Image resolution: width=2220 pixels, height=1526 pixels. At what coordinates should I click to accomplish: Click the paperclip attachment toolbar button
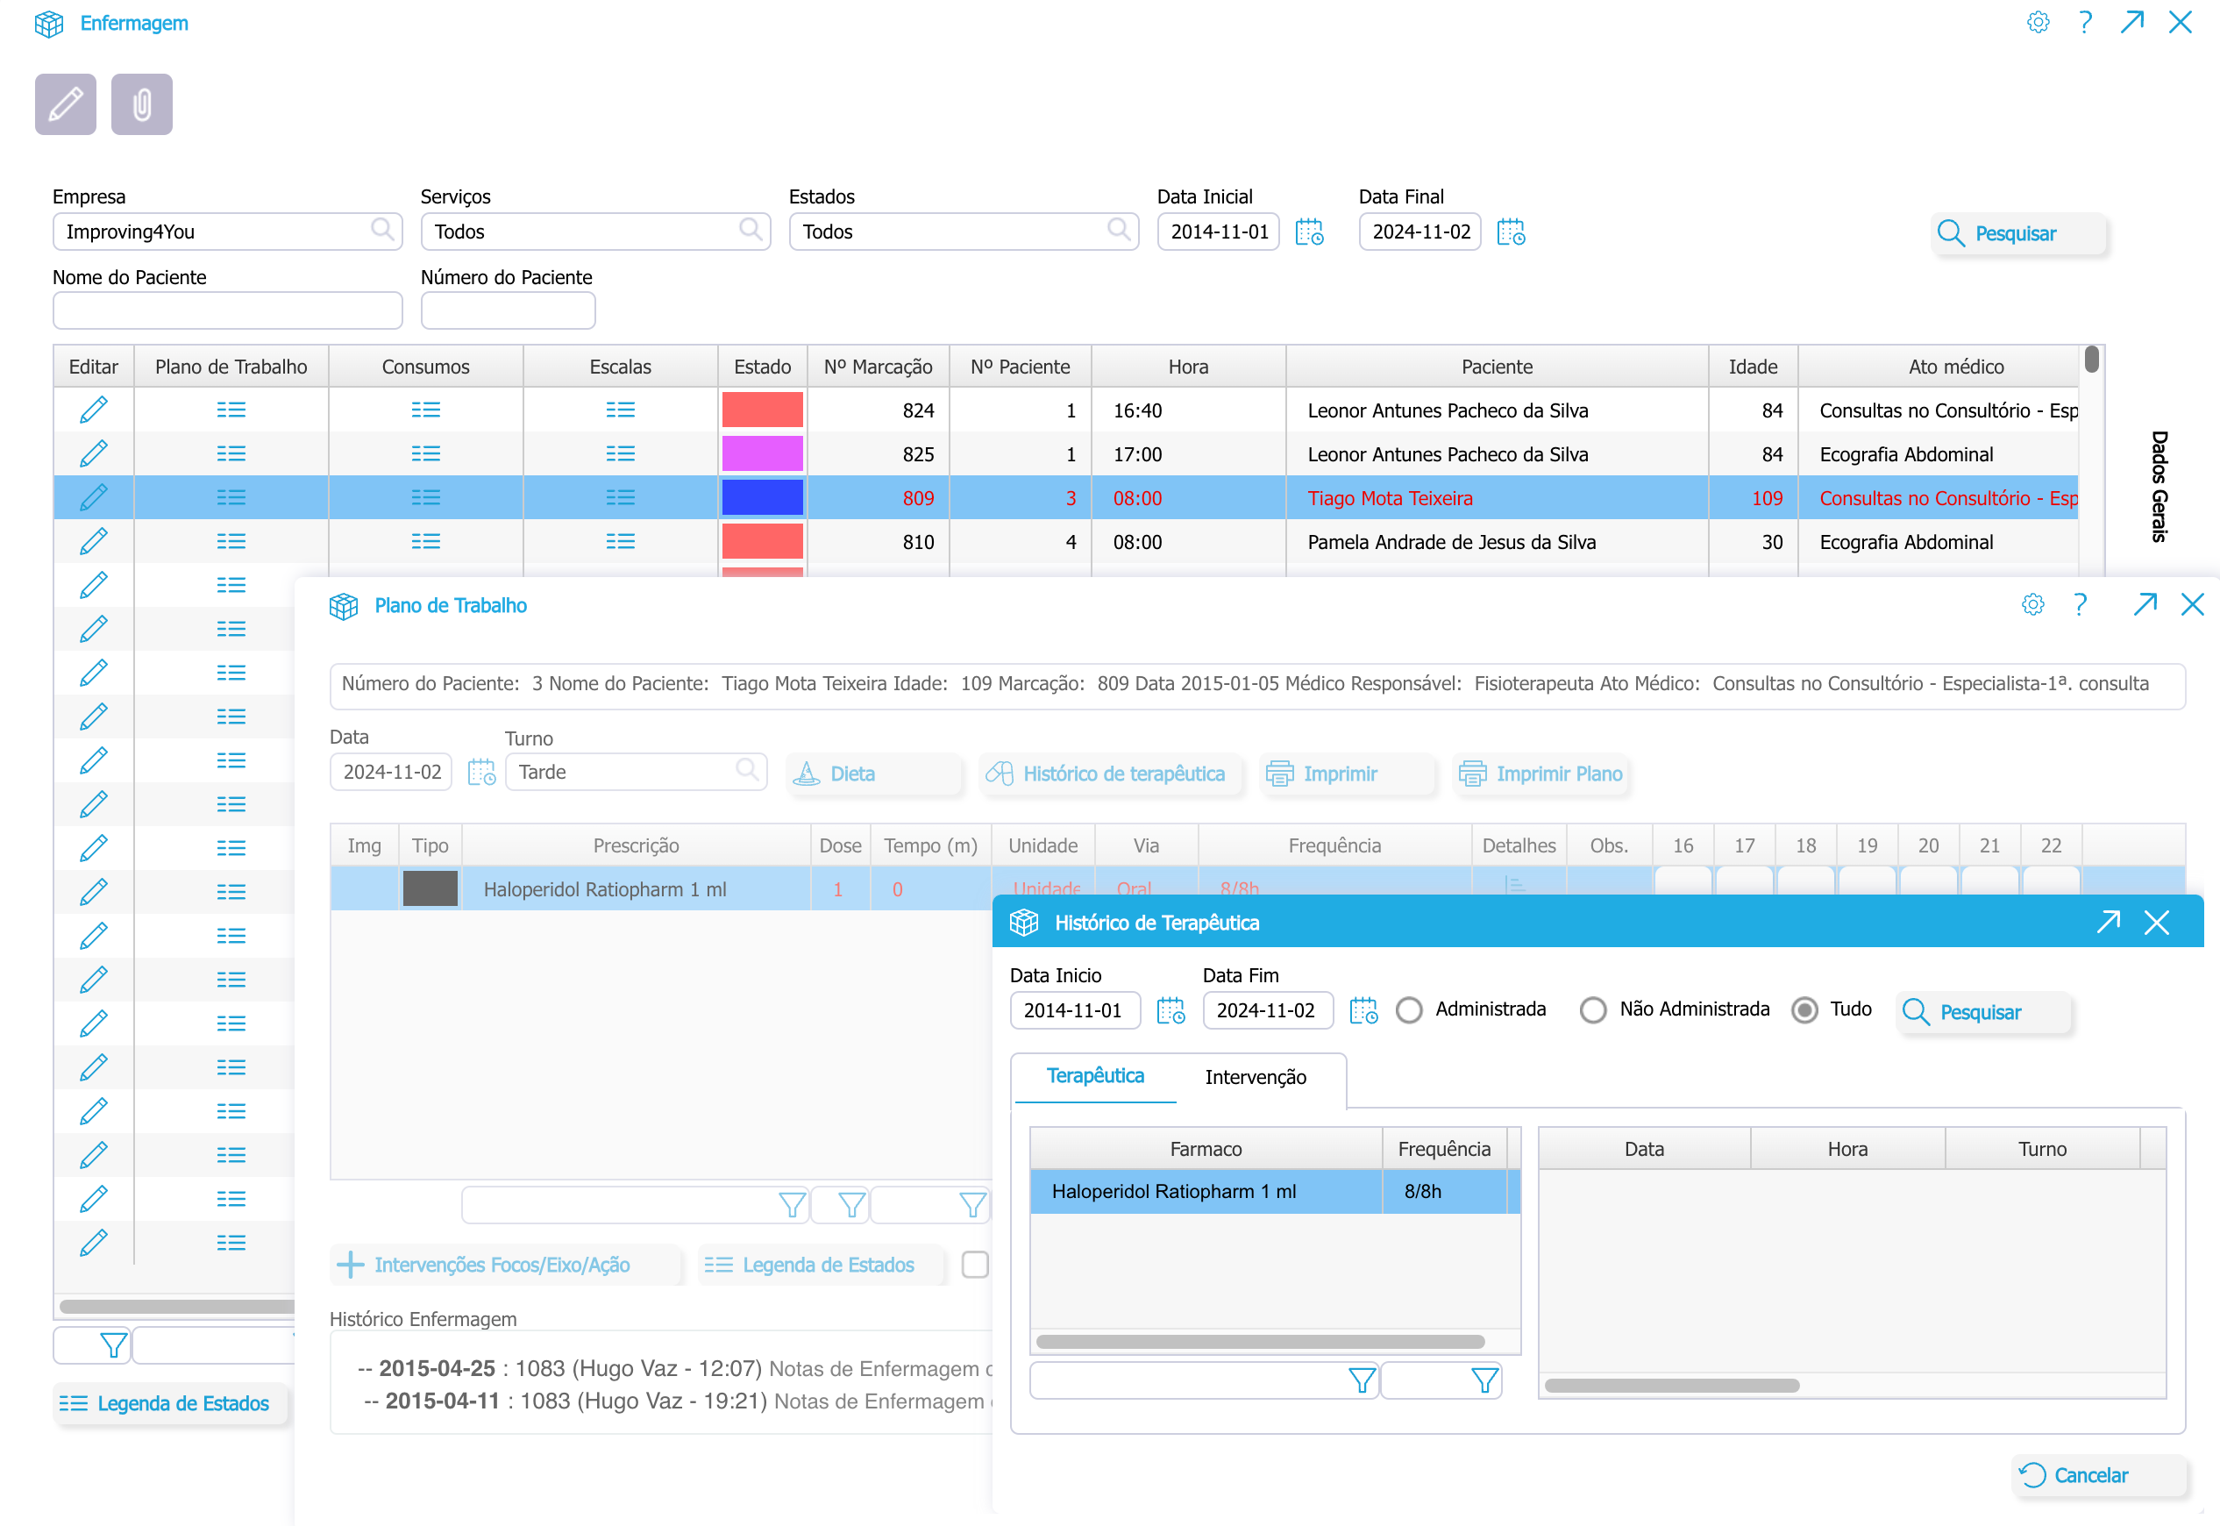(x=141, y=104)
